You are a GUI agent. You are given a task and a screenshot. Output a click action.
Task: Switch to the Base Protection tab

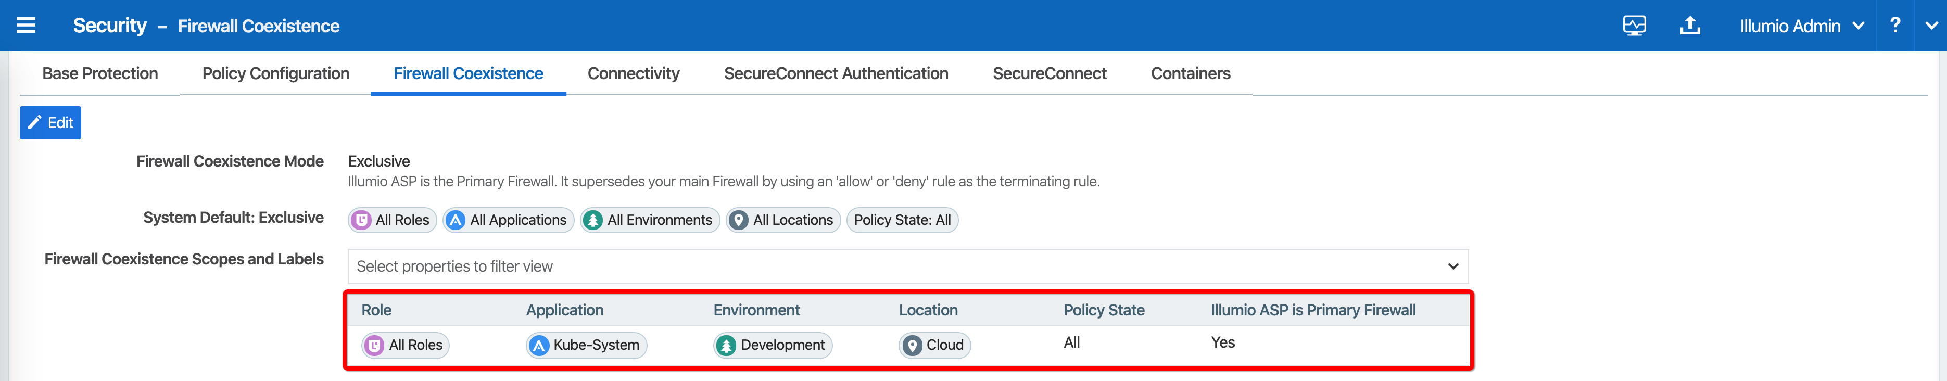click(x=100, y=73)
